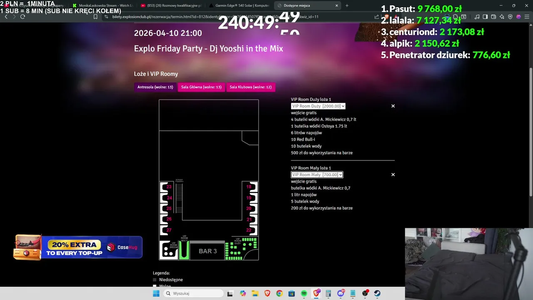The width and height of the screenshot is (533, 300).
Task: Click the browser address bar URL
Action: pos(215,17)
